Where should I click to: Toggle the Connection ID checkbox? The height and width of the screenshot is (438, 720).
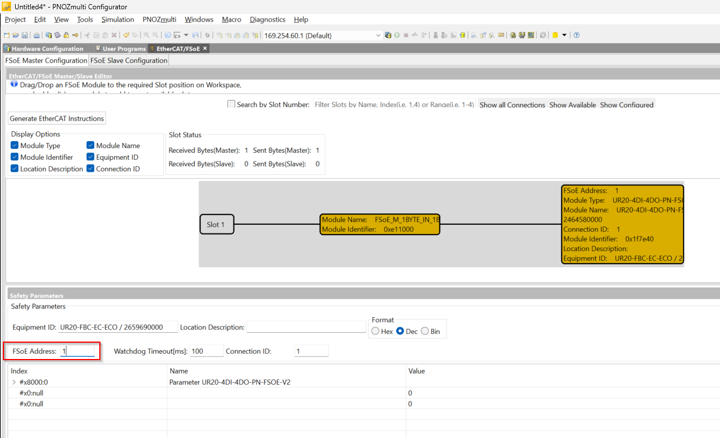click(91, 168)
